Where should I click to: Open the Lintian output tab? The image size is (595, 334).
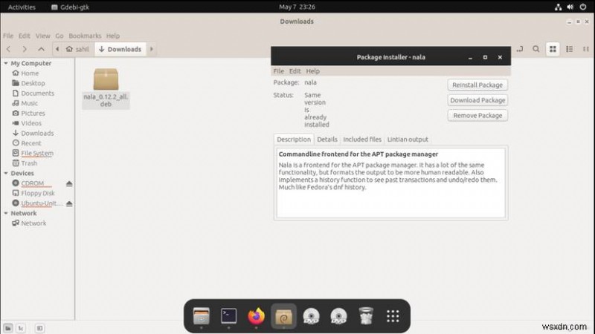(x=408, y=140)
